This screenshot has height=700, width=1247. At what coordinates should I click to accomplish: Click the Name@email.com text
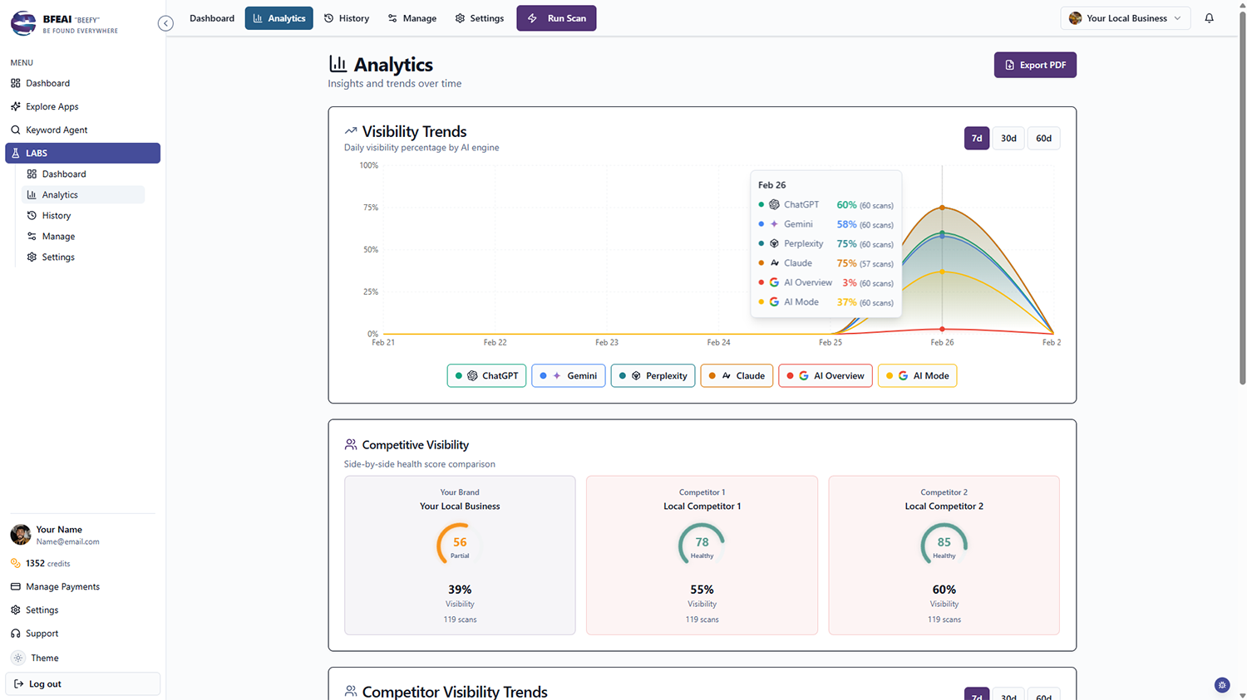(x=67, y=541)
